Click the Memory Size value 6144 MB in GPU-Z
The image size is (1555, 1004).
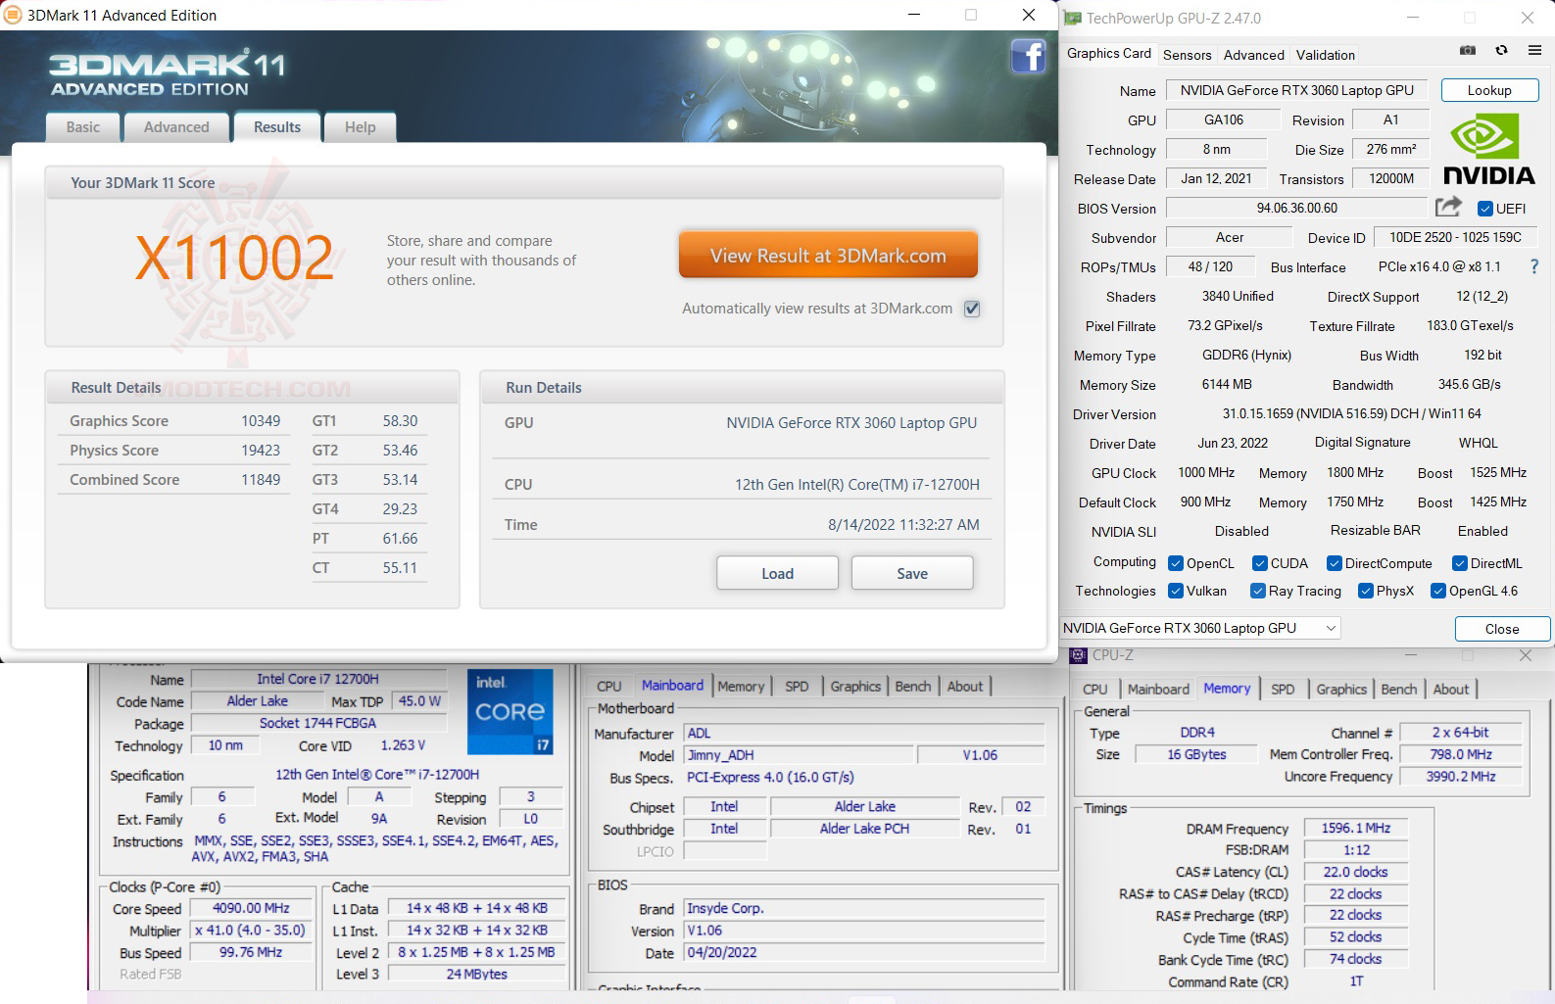tap(1227, 384)
